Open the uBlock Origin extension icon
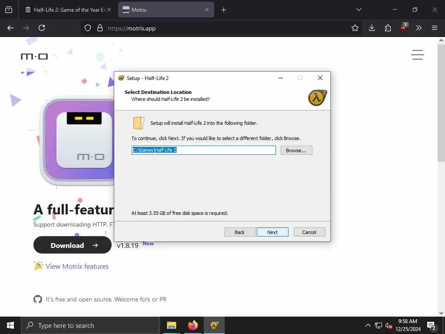The width and height of the screenshot is (445, 334). 404,27
